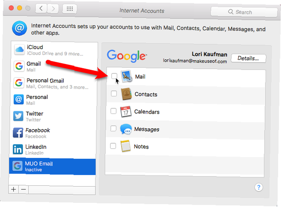
Task: Check the Messages checkbox
Action: (113, 129)
